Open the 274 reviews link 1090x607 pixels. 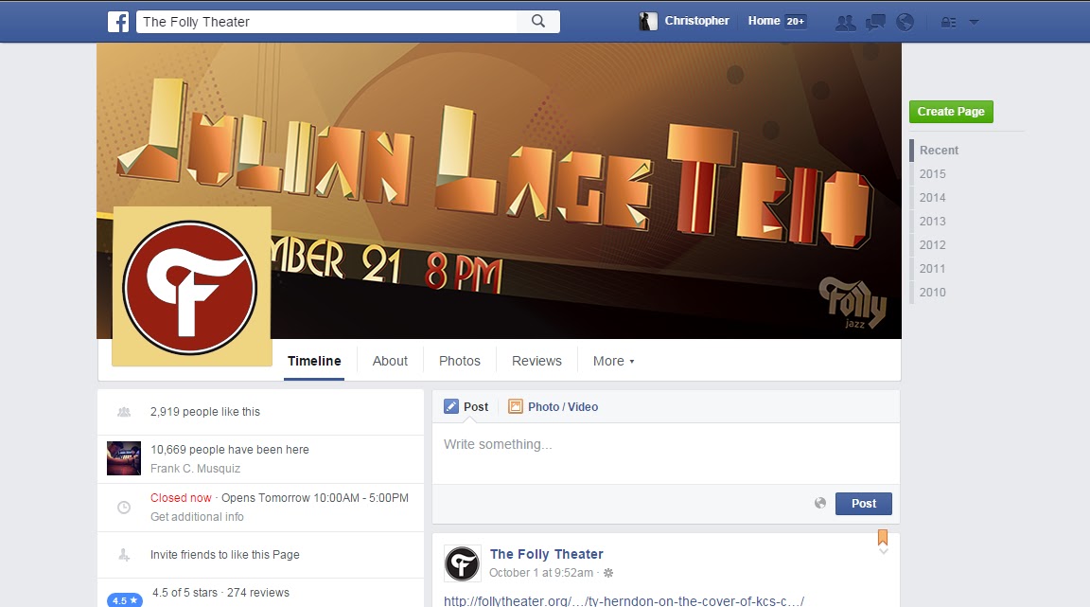point(258,593)
